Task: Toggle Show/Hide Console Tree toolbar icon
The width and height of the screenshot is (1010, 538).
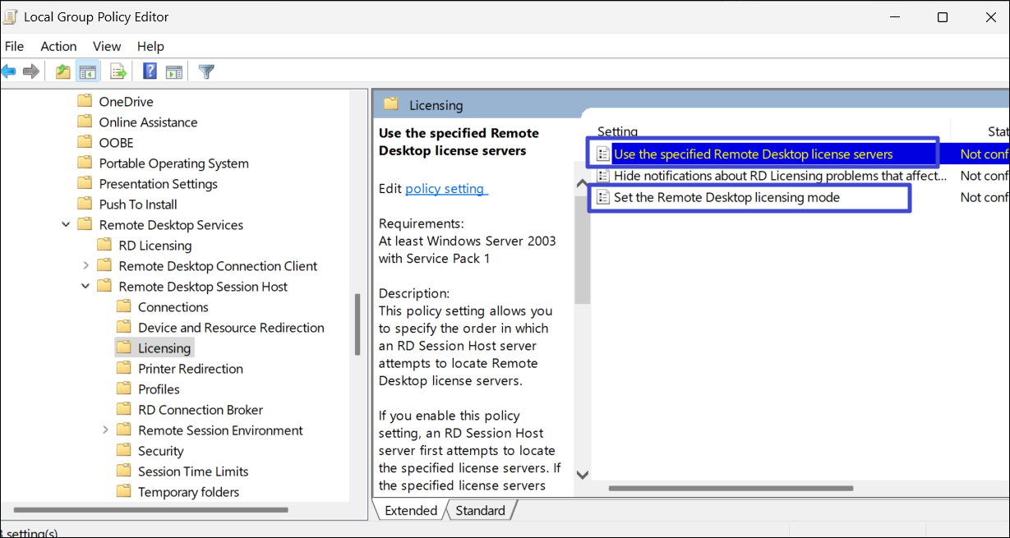Action: (87, 71)
